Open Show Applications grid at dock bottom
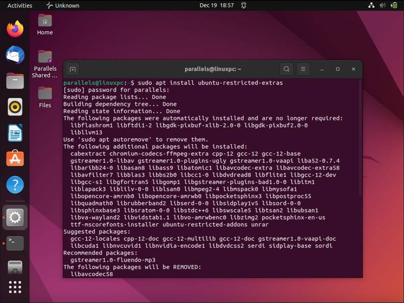The image size is (404, 303). [x=15, y=288]
